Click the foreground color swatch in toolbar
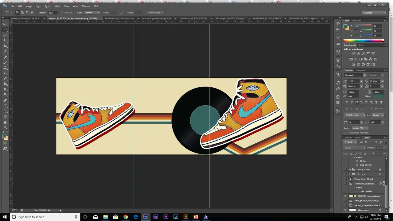 (x=4, y=136)
